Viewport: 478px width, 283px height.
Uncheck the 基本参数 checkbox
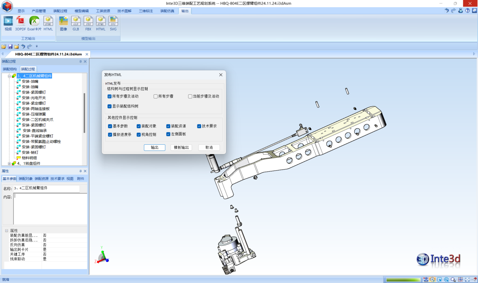tap(110, 126)
